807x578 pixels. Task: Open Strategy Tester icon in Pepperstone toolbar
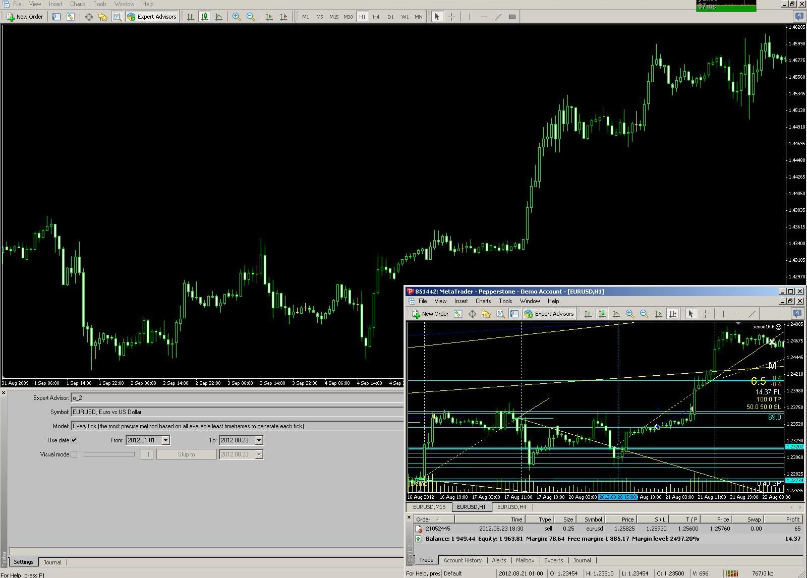coord(500,314)
